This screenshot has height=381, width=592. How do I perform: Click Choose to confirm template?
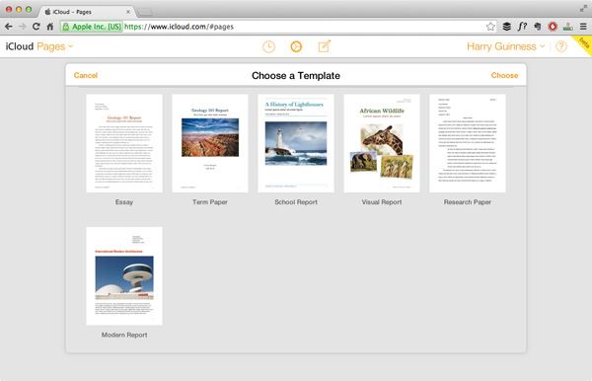tap(504, 75)
